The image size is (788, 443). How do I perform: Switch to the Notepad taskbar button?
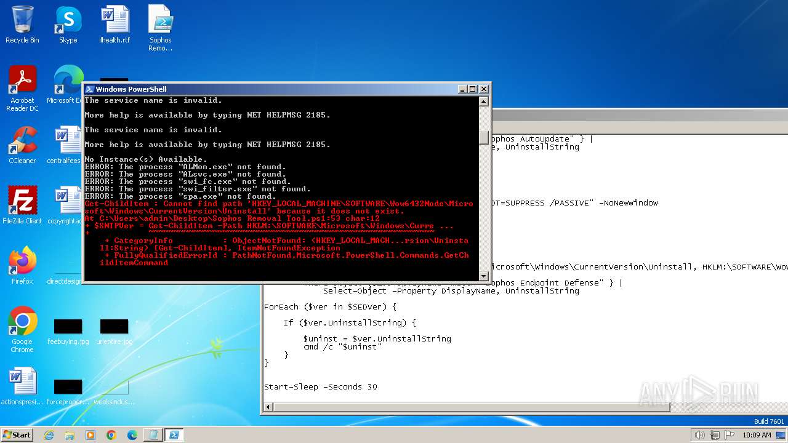click(x=153, y=435)
